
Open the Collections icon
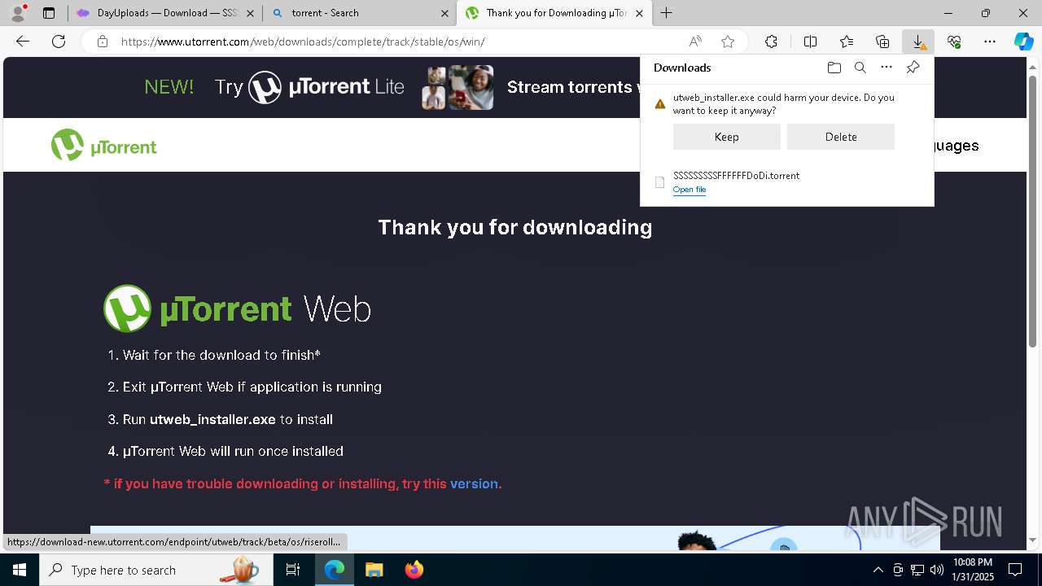coord(882,42)
